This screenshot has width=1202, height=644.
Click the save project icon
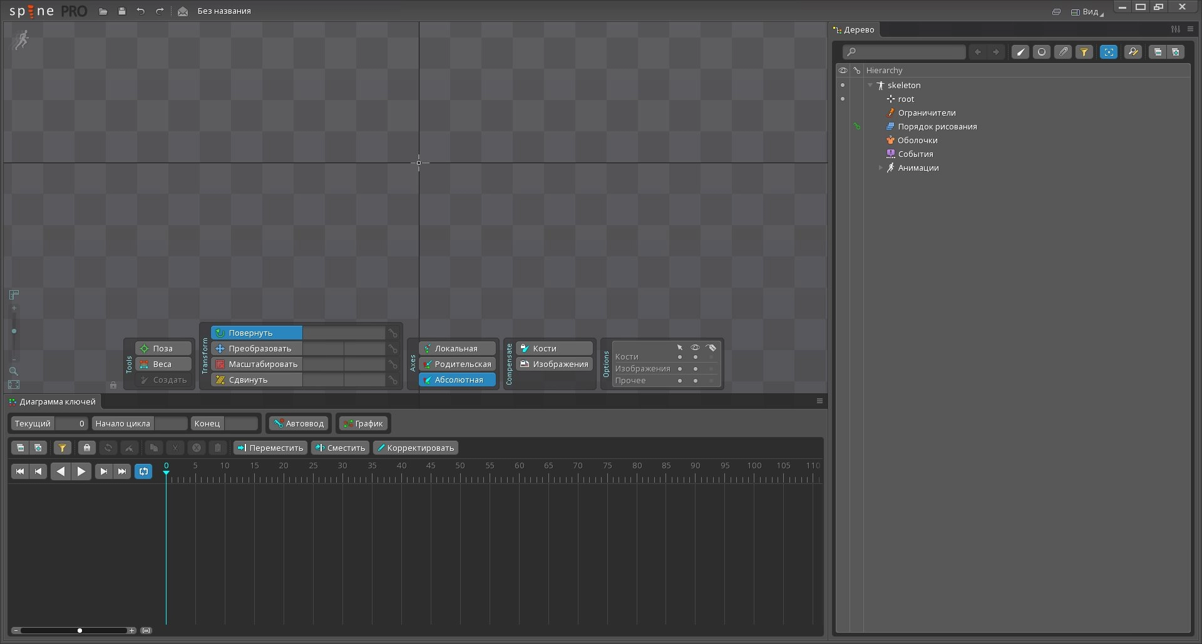click(122, 11)
